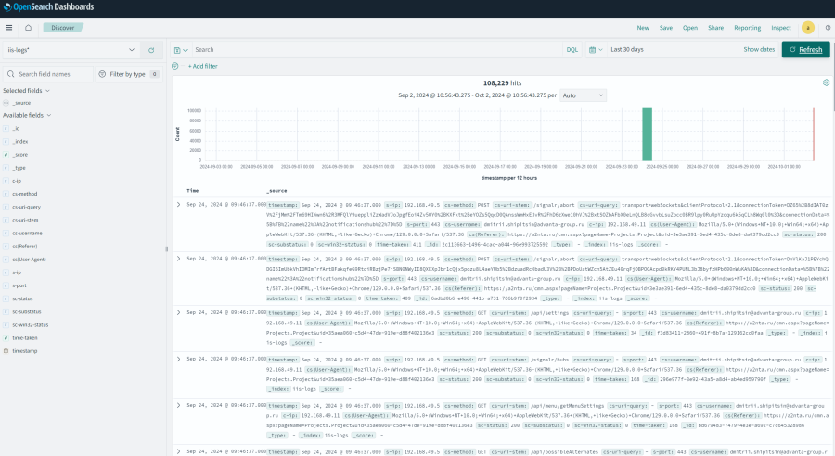This screenshot has height=456, width=835.
Task: Click the Open menu item
Action: pyautogui.click(x=690, y=28)
